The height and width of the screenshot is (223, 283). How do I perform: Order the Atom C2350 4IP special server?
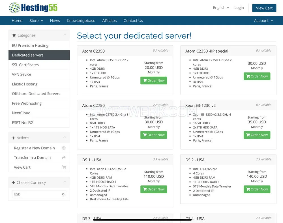tap(257, 76)
